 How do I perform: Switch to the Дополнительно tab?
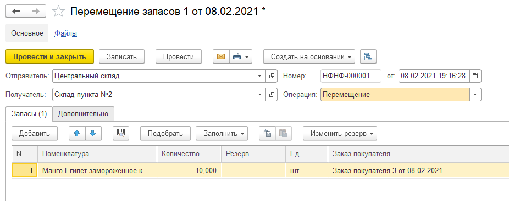coord(83,114)
